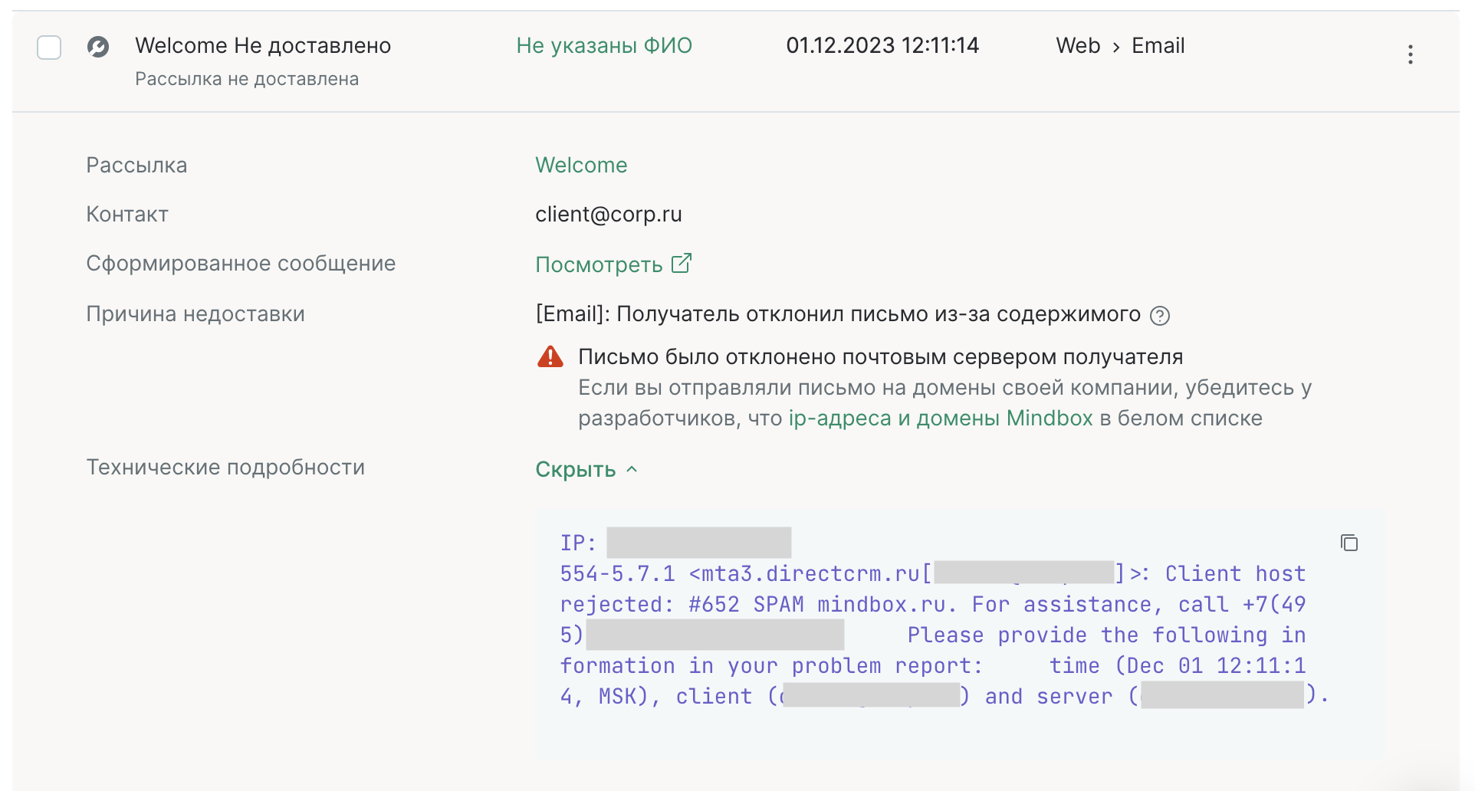Click 'Посмотреть' to view the generated message
The width and height of the screenshot is (1475, 791).
coord(599,264)
